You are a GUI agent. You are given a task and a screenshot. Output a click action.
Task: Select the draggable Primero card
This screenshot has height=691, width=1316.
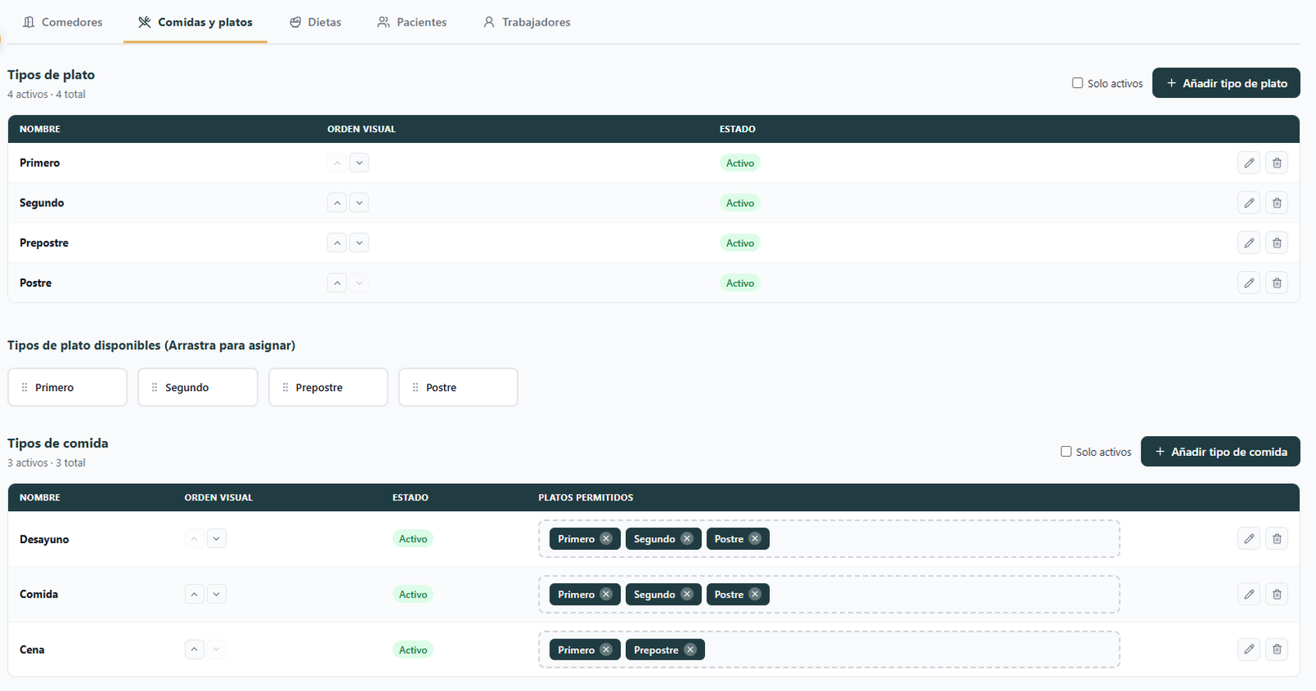click(x=67, y=387)
